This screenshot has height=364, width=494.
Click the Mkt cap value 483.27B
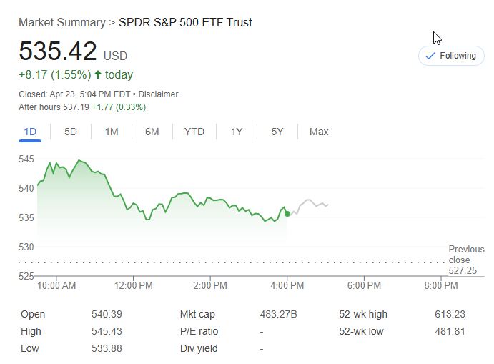(x=278, y=314)
